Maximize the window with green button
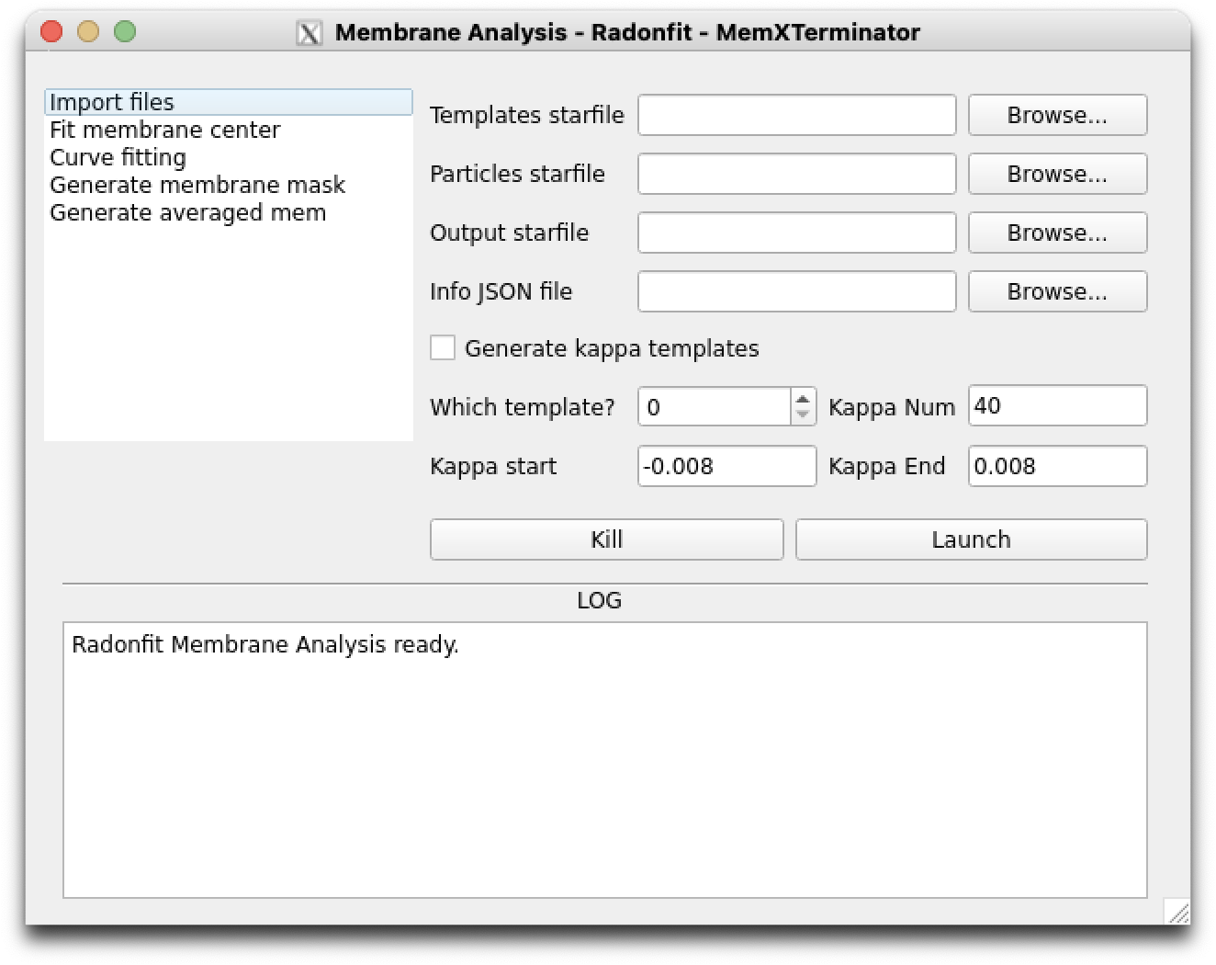Viewport: 1216px width, 965px height. (x=125, y=32)
